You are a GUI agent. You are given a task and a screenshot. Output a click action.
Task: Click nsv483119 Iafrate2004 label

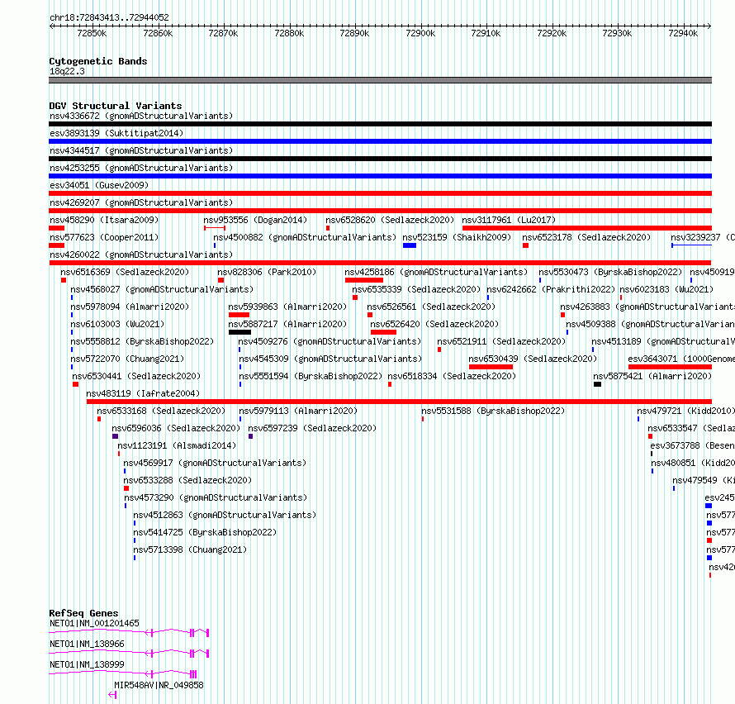[143, 393]
